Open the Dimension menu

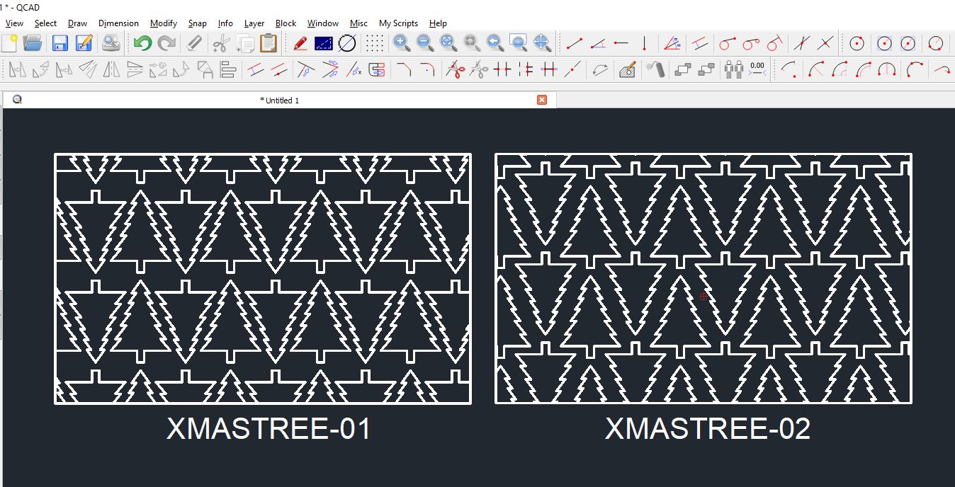point(118,23)
